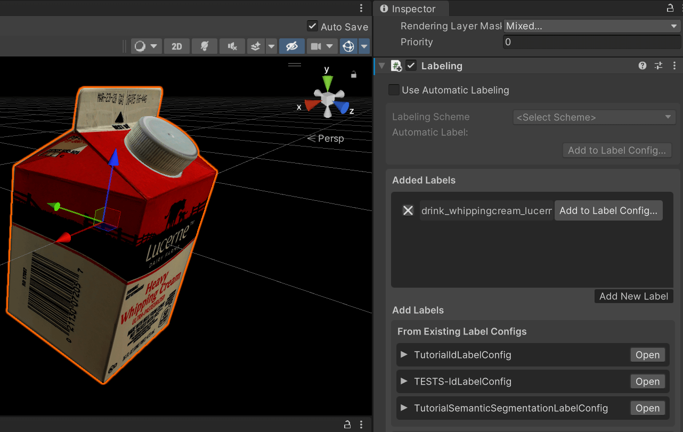Open Rendering Layer Mask dropdown
683x432 pixels.
tap(591, 26)
